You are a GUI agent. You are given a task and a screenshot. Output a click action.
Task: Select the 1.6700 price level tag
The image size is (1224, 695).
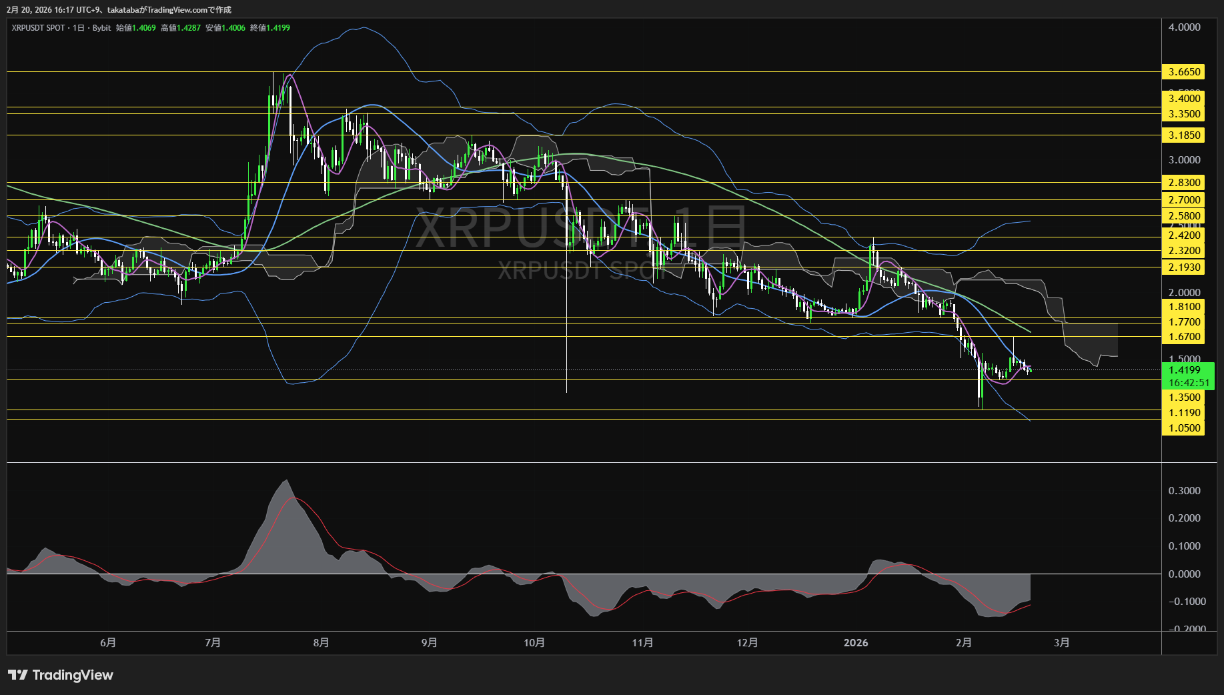(x=1184, y=337)
